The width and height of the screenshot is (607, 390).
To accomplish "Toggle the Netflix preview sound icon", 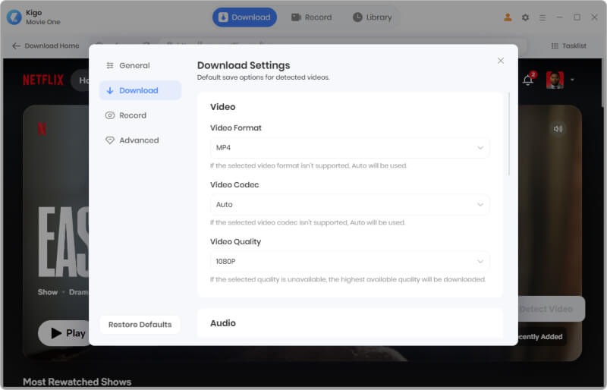I will pos(558,129).
